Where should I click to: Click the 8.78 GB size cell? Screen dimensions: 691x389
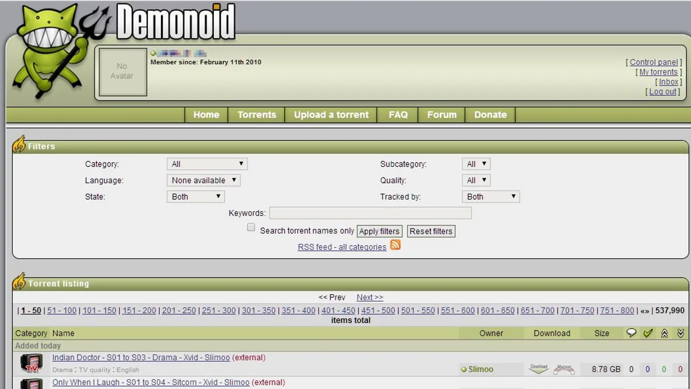click(606, 369)
